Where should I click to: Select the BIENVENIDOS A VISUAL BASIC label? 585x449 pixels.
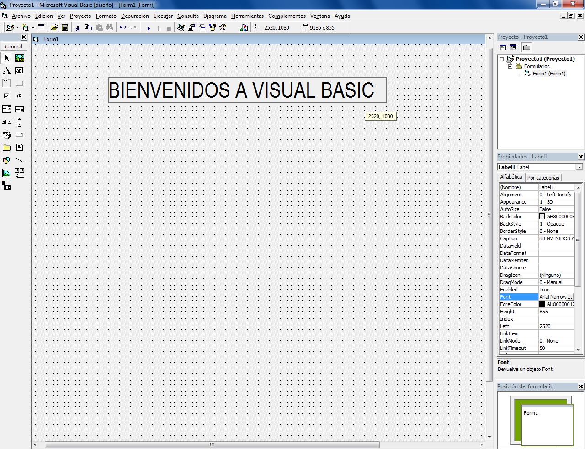point(247,90)
